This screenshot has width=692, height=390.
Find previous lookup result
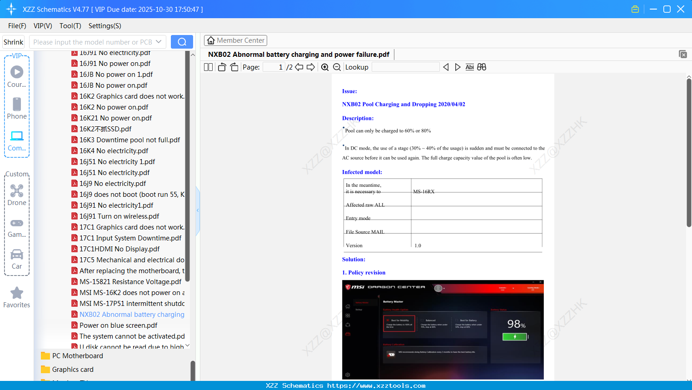click(446, 67)
